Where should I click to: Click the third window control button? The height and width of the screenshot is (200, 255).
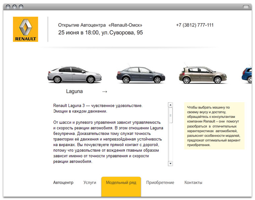[x=21, y=7]
